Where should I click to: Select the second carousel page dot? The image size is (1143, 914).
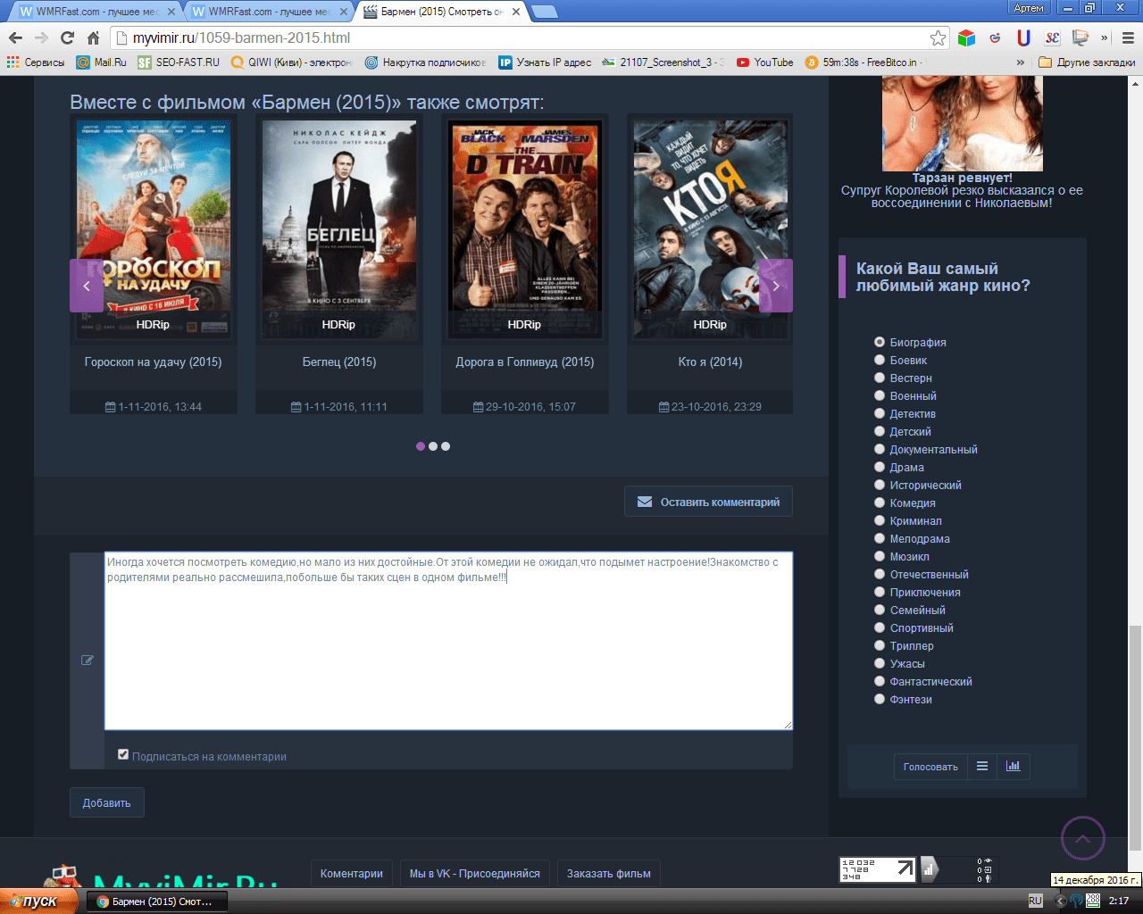click(x=433, y=446)
